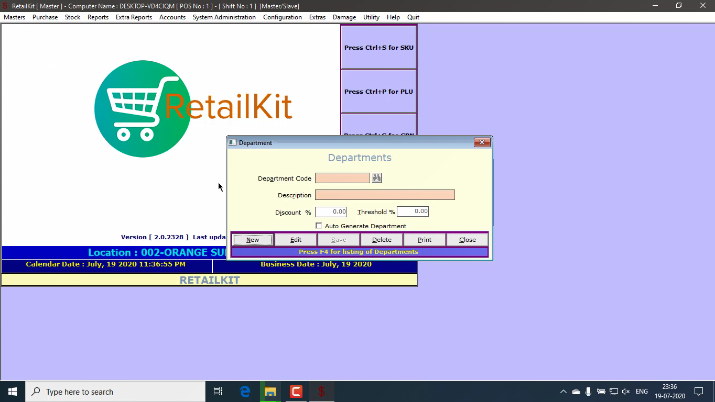The image size is (715, 402).
Task: Click the Print button in Departments
Action: pyautogui.click(x=425, y=240)
